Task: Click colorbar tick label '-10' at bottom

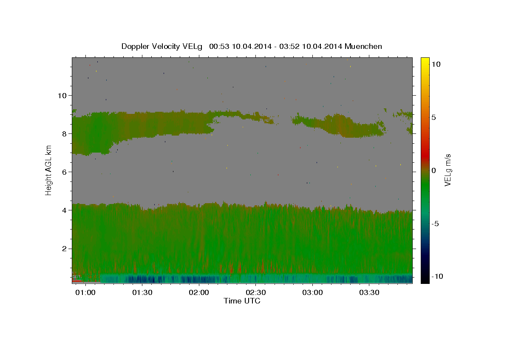Action: point(437,277)
